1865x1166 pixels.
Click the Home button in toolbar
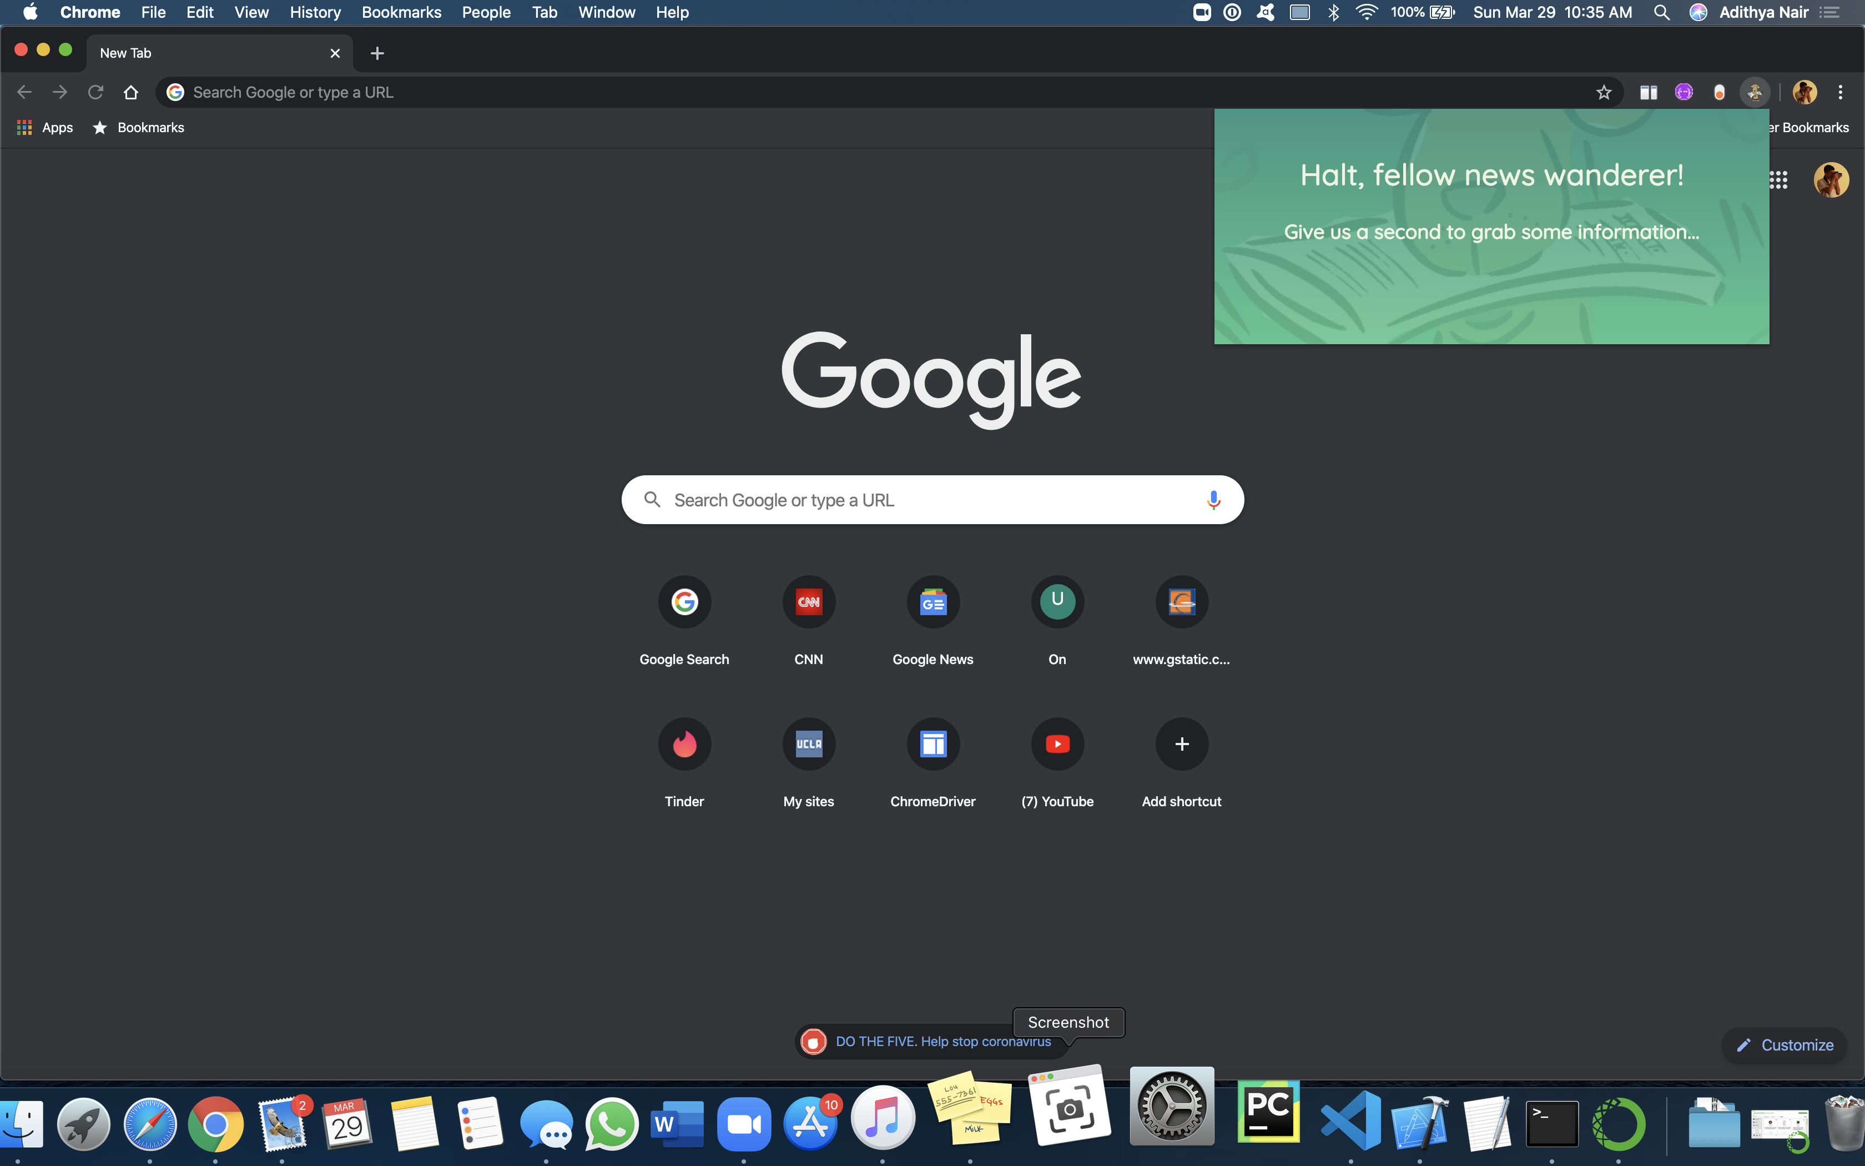point(131,93)
